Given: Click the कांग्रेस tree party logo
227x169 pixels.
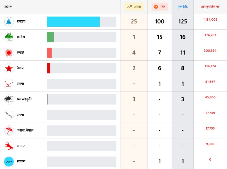Looking at the screenshot, I should [x=9, y=37].
